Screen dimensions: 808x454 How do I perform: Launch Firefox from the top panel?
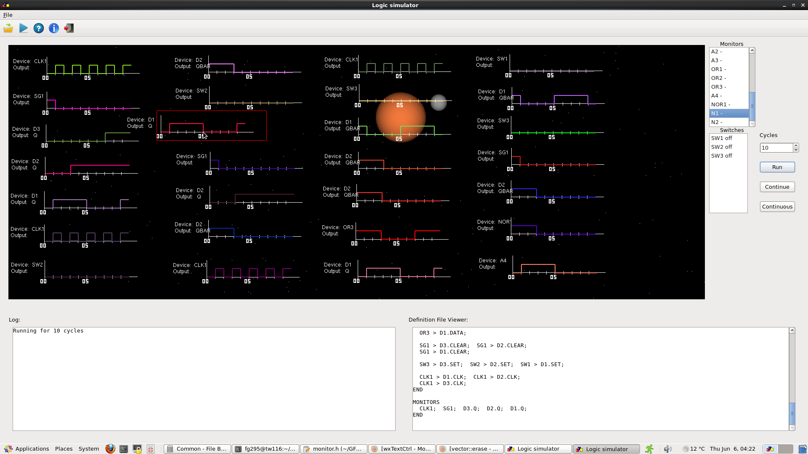point(110,449)
